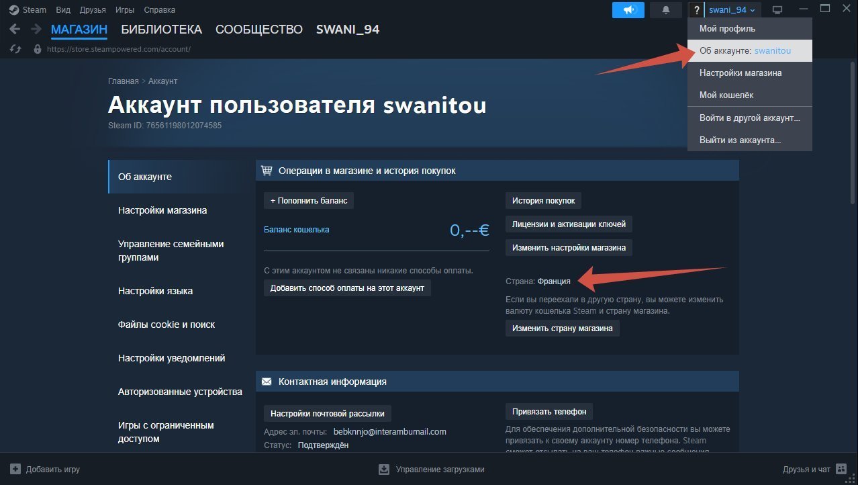Switch to the БИБЛИОТЕКА tab
Image resolution: width=858 pixels, height=485 pixels.
(161, 30)
